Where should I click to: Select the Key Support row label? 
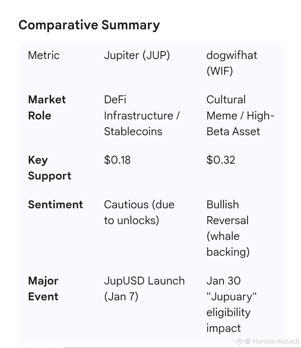pos(49,168)
